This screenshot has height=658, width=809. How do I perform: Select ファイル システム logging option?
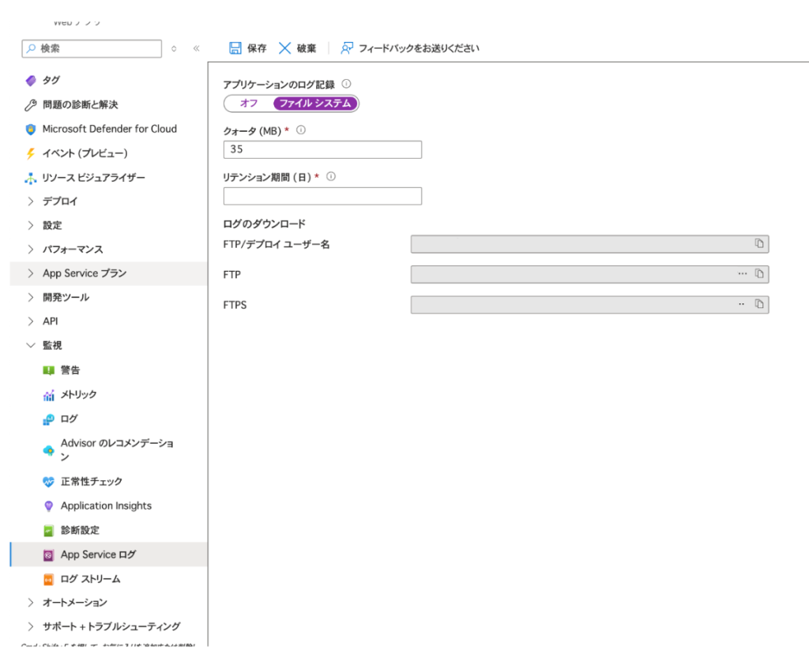[315, 103]
